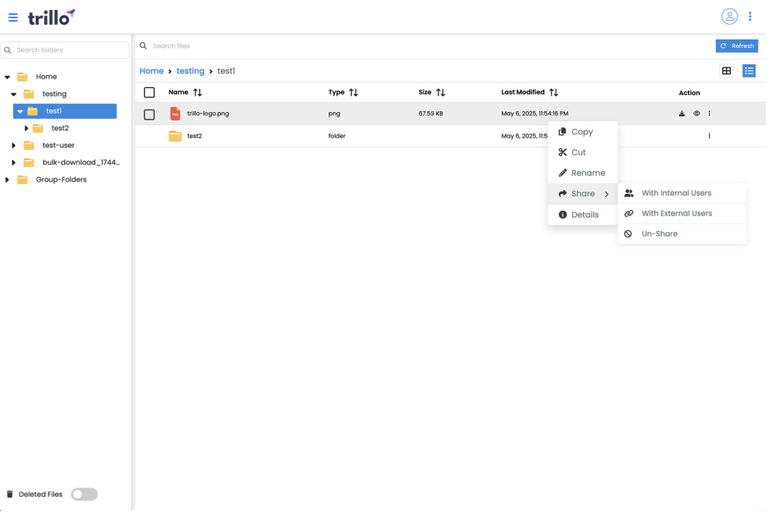Viewport: 767px width, 527px height.
Task: Check the select-all checkbox in header
Action: click(149, 93)
